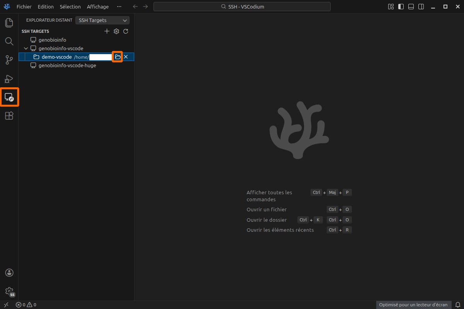464x309 pixels.
Task: Refresh the SSH targets list
Action: pos(126,31)
